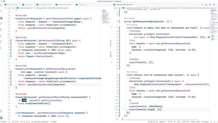The image size is (218, 123).
Task: Open the No Device selector
Action: coord(205,122)
